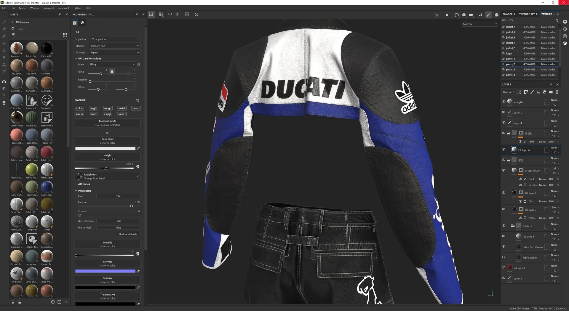Open the video camera settings icon
569x311 pixels.
click(471, 15)
